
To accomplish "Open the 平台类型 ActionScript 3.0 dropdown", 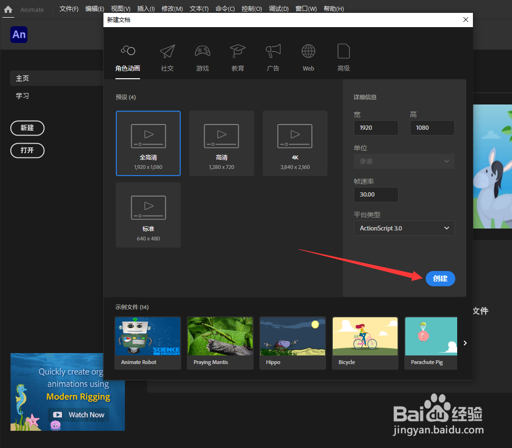I will coord(404,228).
